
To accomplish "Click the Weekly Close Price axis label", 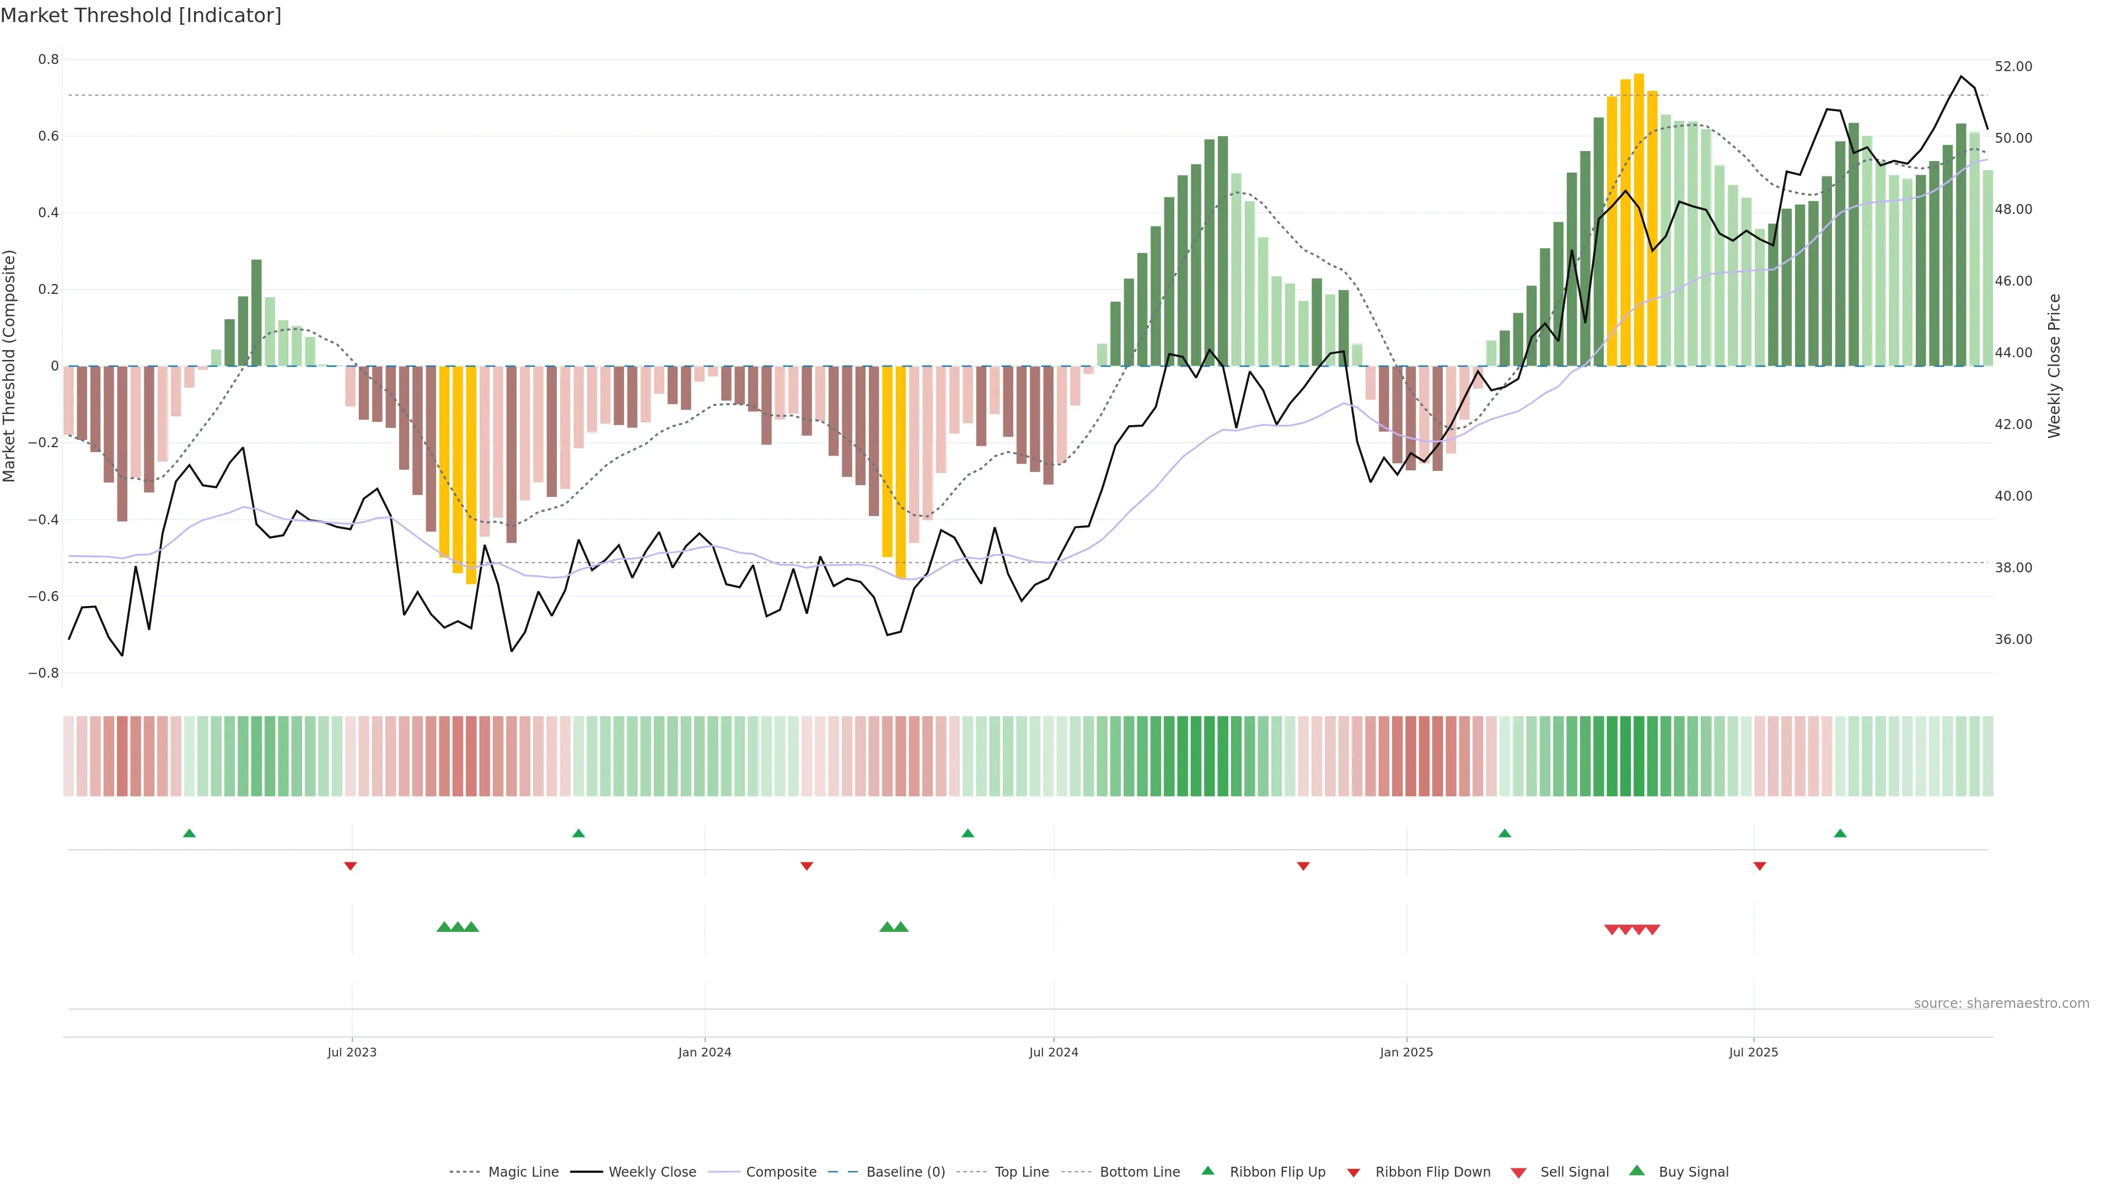I will (2055, 366).
